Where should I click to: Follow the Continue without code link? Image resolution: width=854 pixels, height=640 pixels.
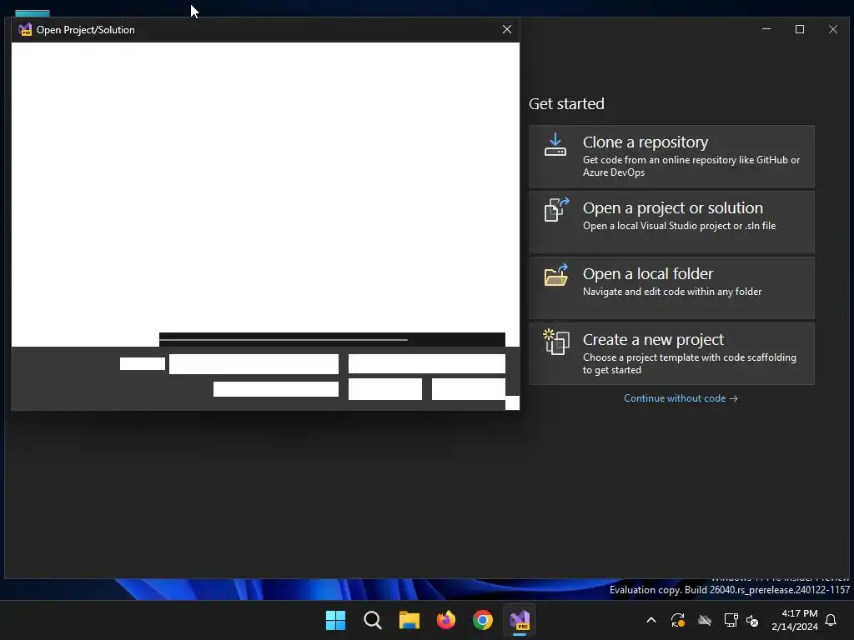[681, 398]
